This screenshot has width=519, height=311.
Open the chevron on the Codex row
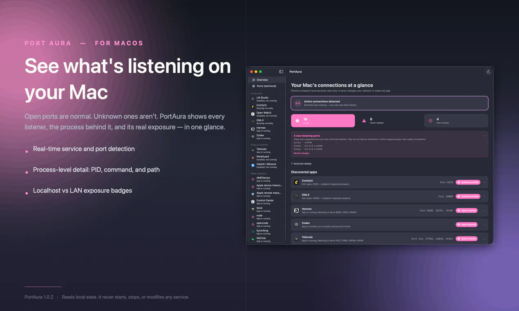[485, 224]
